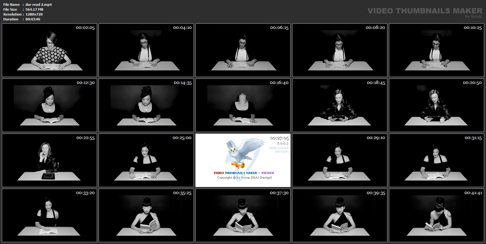
Task: Open the frame stamped 00:22:55
Action: (49, 160)
